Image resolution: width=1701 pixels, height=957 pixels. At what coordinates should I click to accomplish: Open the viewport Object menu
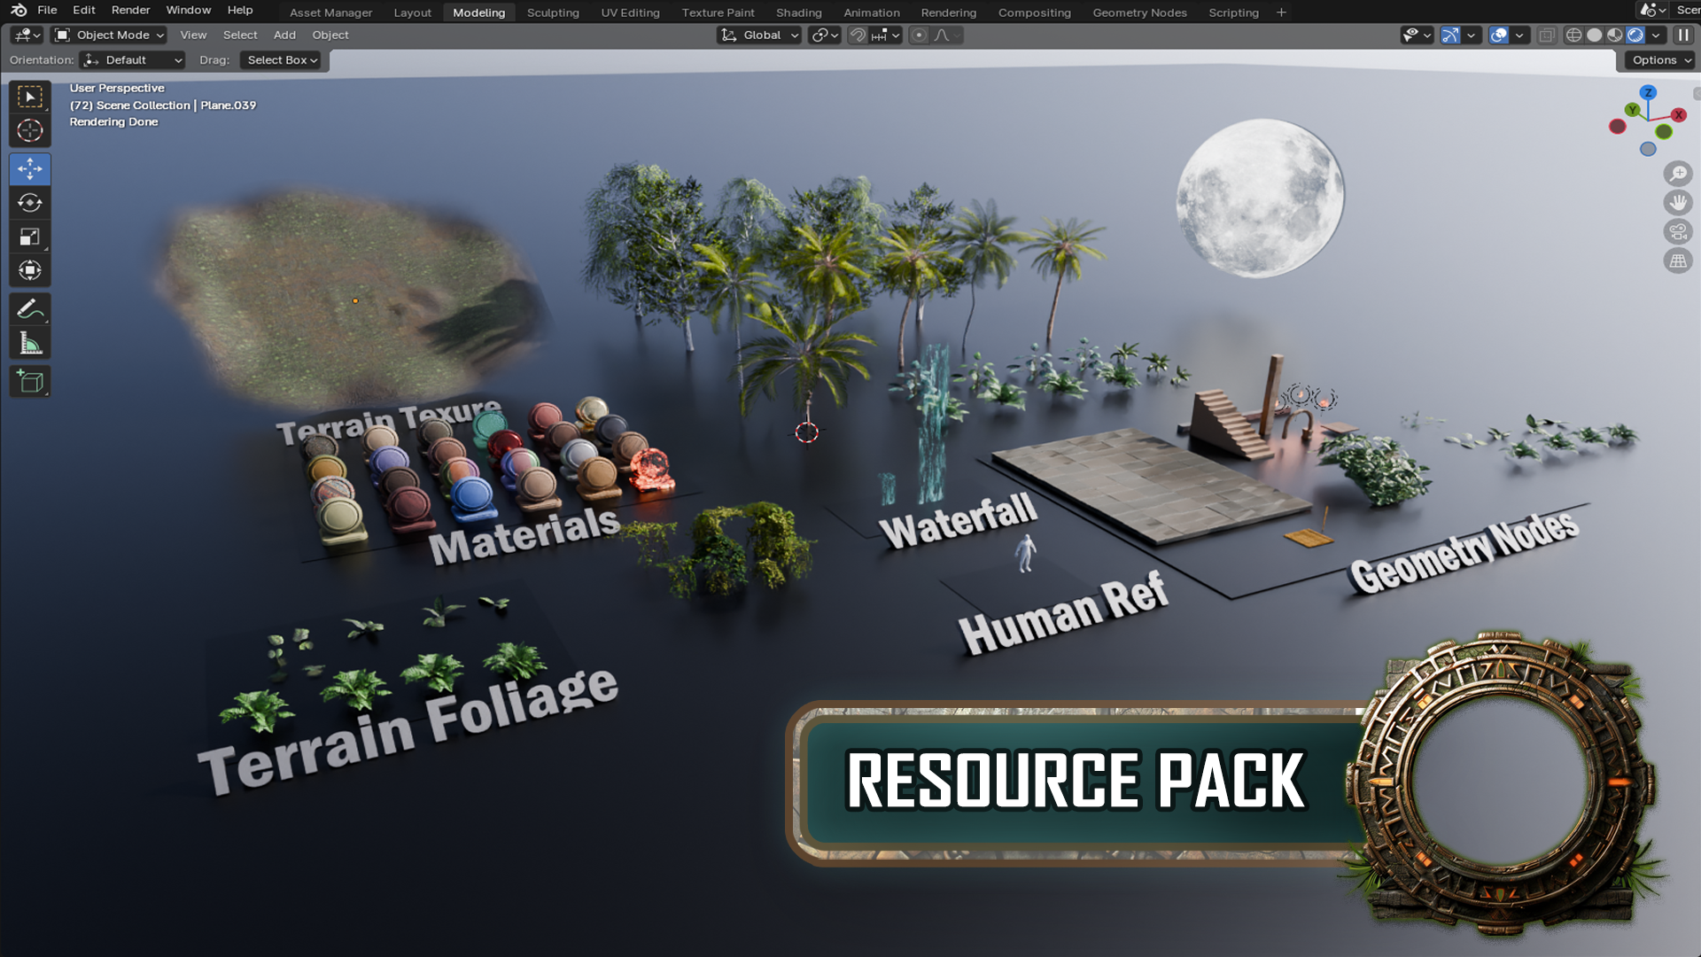coord(330,35)
